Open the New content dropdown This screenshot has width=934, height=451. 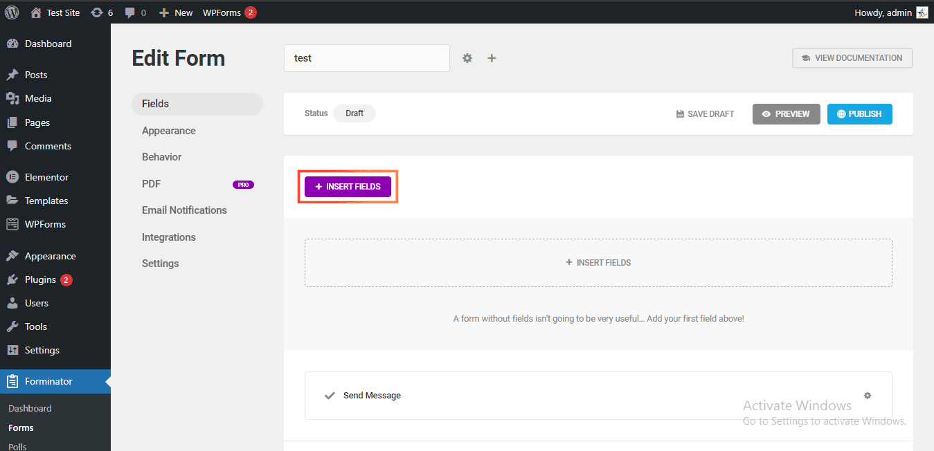(x=175, y=12)
